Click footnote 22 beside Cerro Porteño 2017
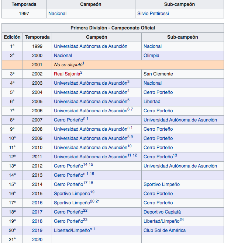This screenshot has width=231, height=243. [x=85, y=211]
